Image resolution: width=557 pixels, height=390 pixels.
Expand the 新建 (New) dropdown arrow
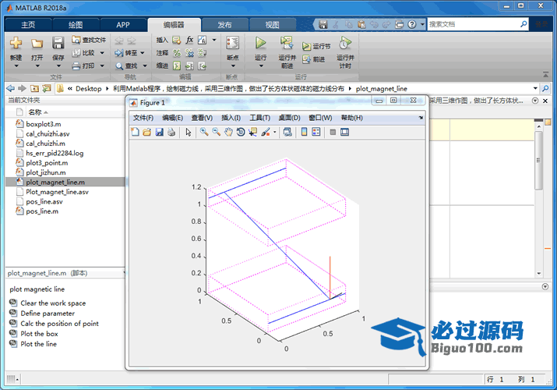pyautogui.click(x=16, y=66)
